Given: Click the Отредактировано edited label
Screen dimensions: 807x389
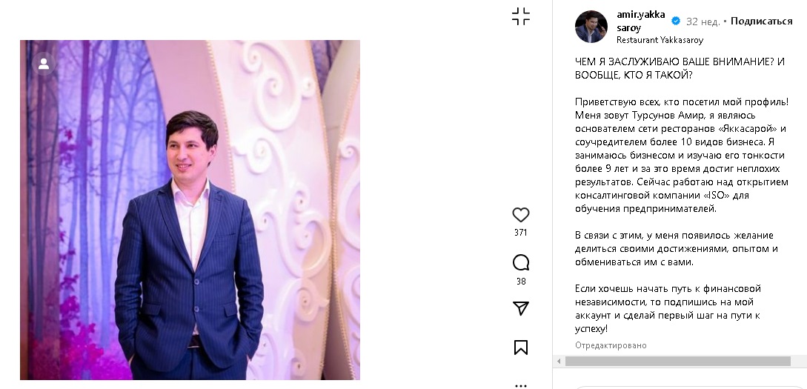Looking at the screenshot, I should (x=611, y=345).
